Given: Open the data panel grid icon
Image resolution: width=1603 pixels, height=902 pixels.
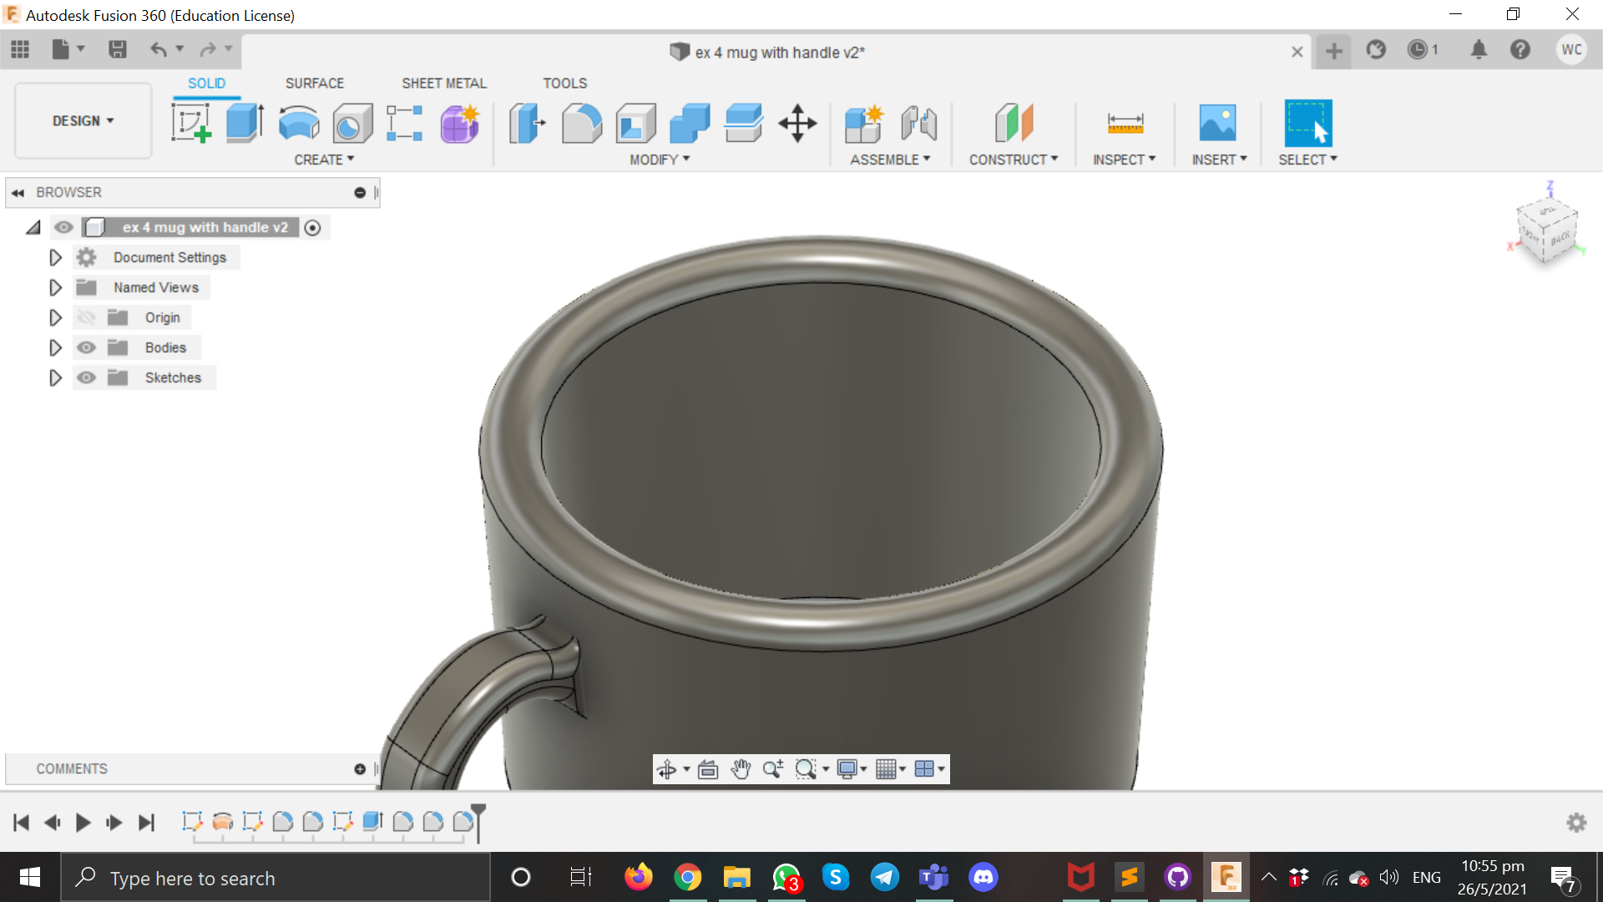Looking at the screenshot, I should click(20, 50).
